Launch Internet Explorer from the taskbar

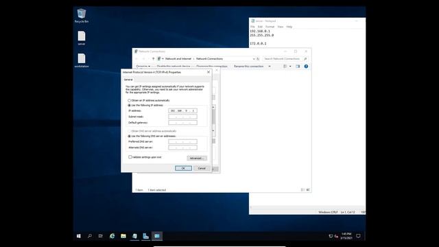(x=112, y=236)
